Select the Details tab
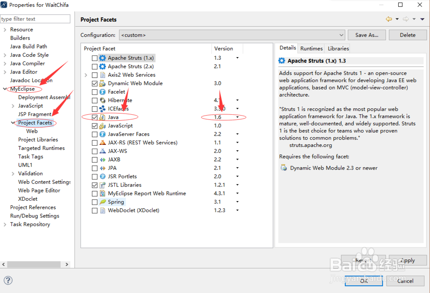This screenshot has width=430, height=293. pyautogui.click(x=287, y=48)
